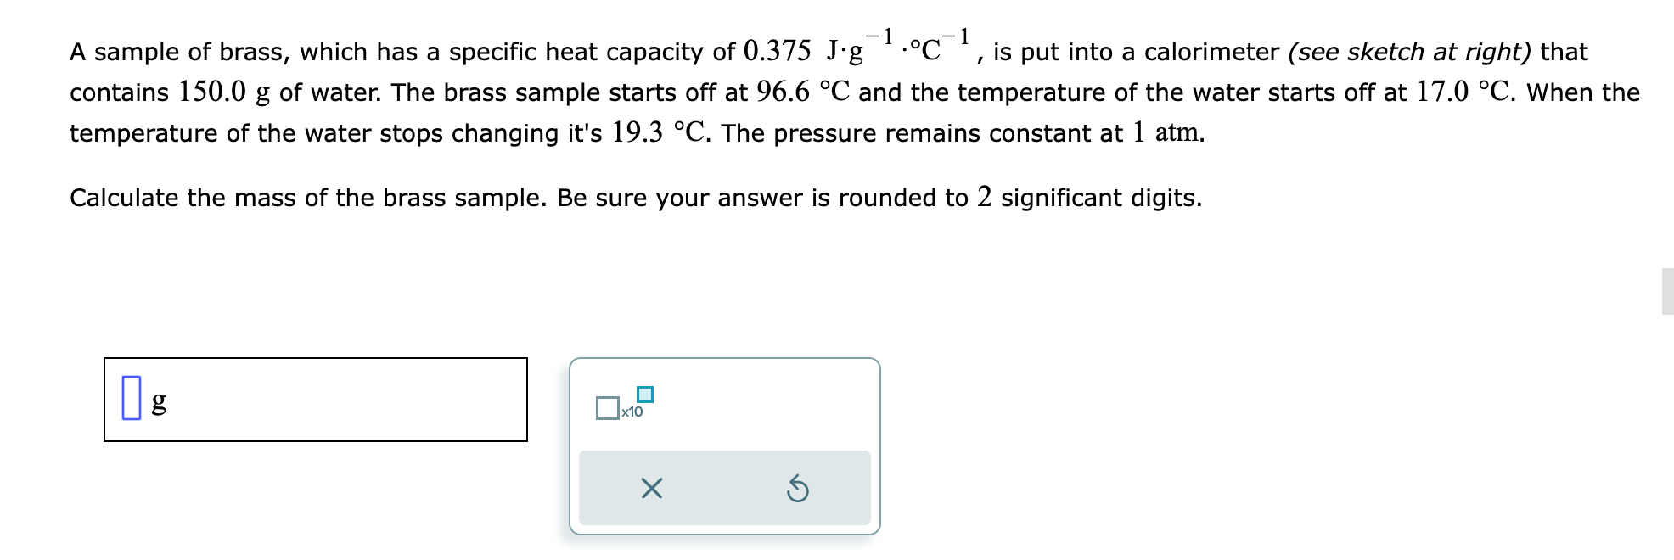The width and height of the screenshot is (1674, 560).
Task: Select the coefficient box of the x10 template
Action: click(609, 409)
